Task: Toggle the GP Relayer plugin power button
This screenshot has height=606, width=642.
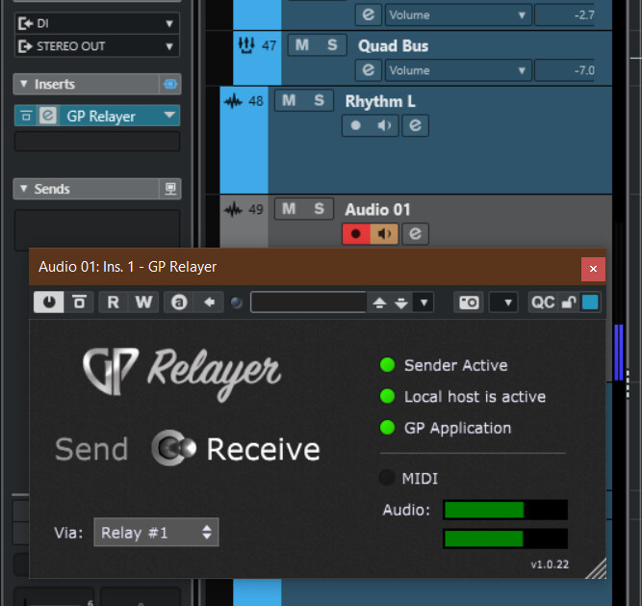Action: tap(48, 303)
